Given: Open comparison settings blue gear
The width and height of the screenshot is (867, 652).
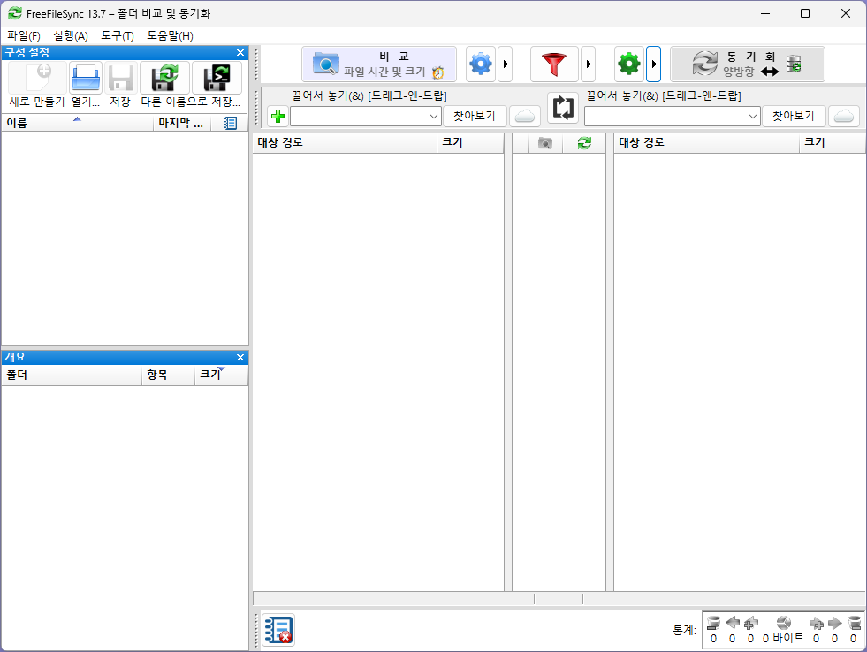Looking at the screenshot, I should [x=481, y=64].
